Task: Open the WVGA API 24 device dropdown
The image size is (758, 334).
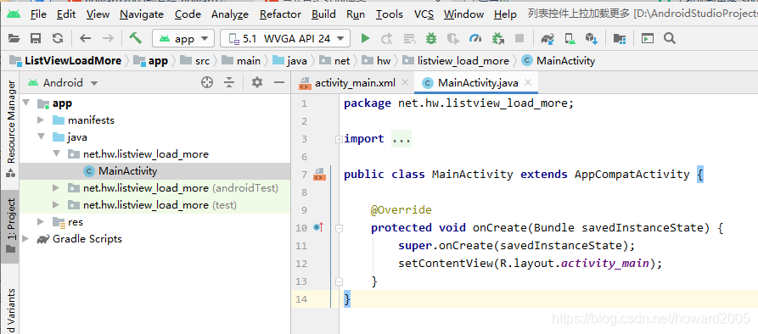Action: pos(284,39)
